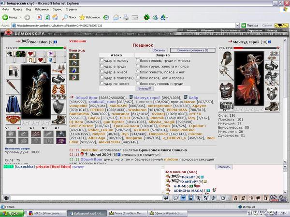
Task: Click the eraser clear chat icon
Action: [x=175, y=198]
